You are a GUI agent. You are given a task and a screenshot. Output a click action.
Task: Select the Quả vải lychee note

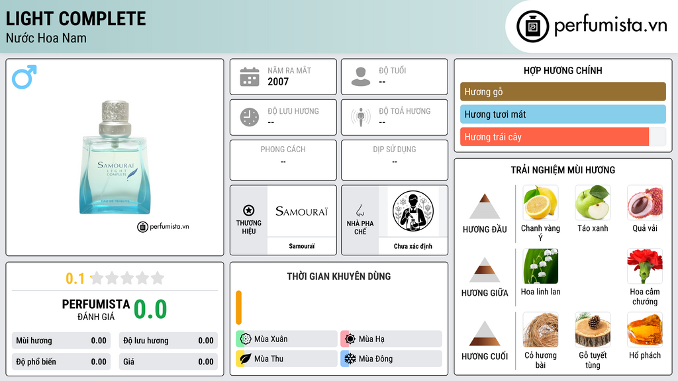(x=645, y=202)
